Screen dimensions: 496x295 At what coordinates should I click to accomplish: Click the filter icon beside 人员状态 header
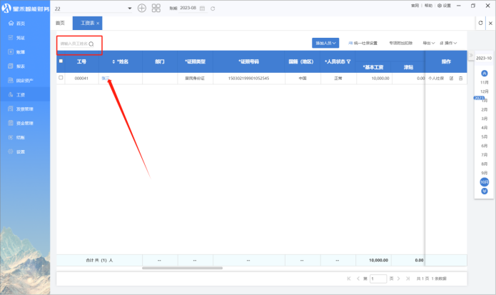click(x=348, y=61)
